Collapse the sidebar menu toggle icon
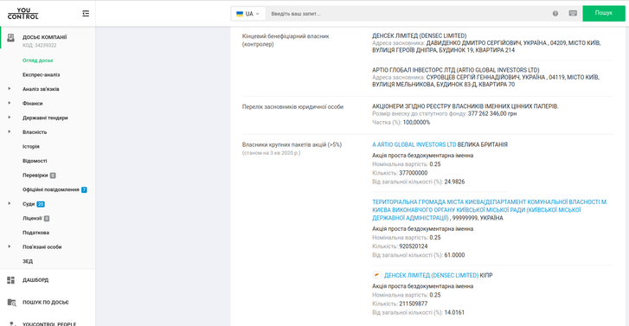 pyautogui.click(x=86, y=14)
